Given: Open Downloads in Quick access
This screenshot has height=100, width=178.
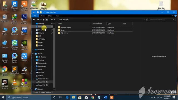Looking at the screenshot, I should (x=42, y=27).
